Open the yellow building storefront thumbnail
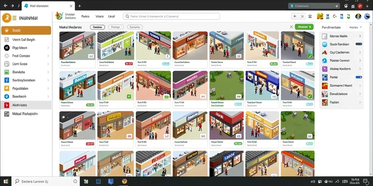The height and width of the screenshot is (186, 373). point(262,125)
